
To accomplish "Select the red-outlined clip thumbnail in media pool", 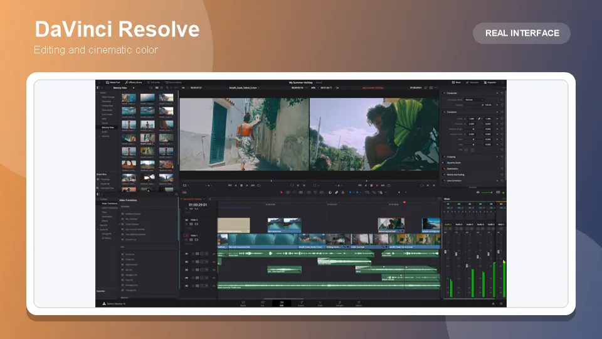I will coord(147,137).
